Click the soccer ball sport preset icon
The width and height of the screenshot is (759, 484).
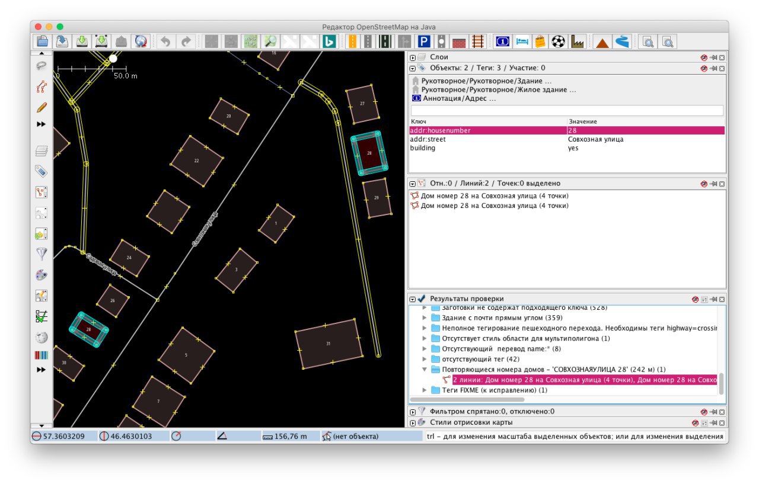(x=558, y=41)
